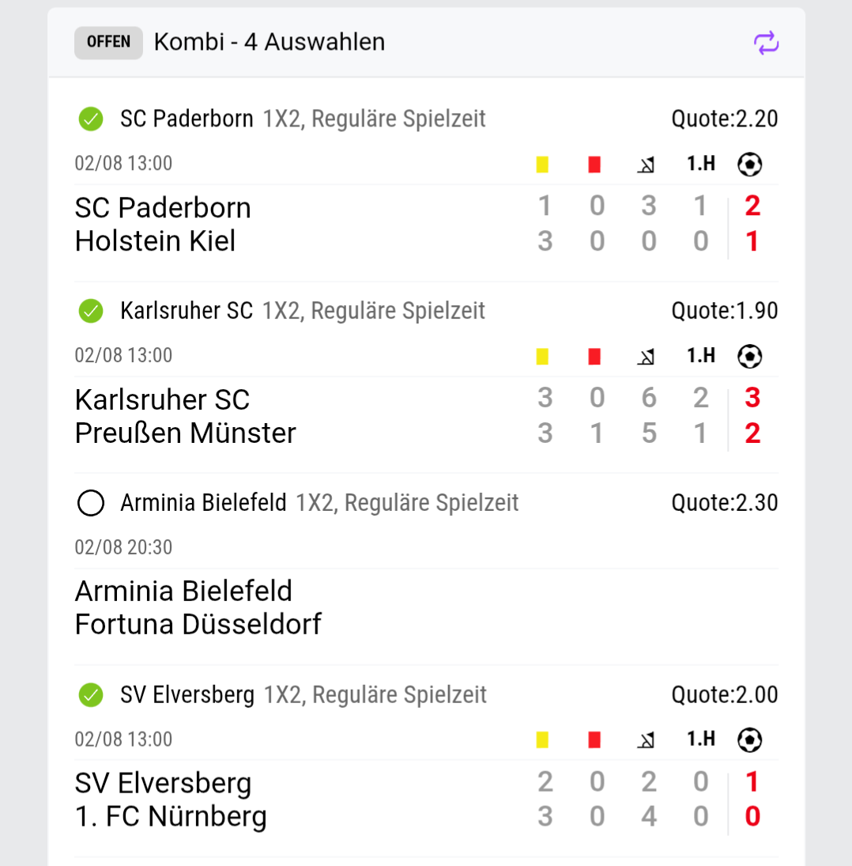
Task: Click the soccer ball icon in Elversberg match
Action: pyautogui.click(x=750, y=740)
